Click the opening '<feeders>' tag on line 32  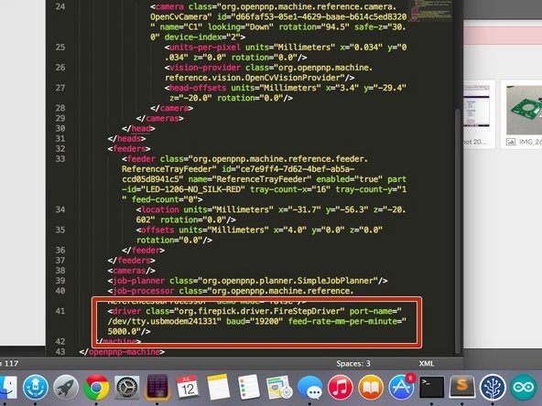coord(129,149)
